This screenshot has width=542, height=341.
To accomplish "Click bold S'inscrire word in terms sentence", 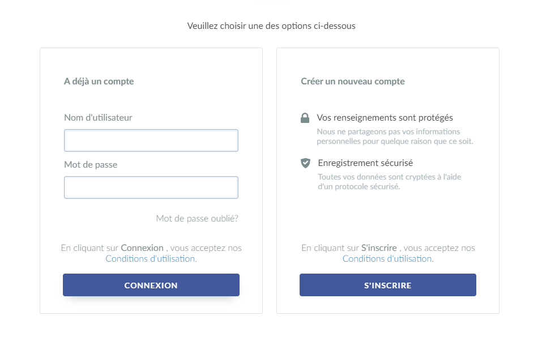I will click(379, 248).
